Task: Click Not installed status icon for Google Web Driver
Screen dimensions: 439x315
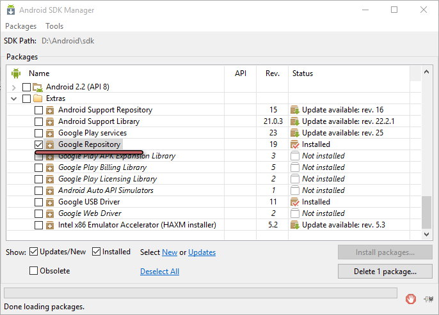Action: [294, 213]
